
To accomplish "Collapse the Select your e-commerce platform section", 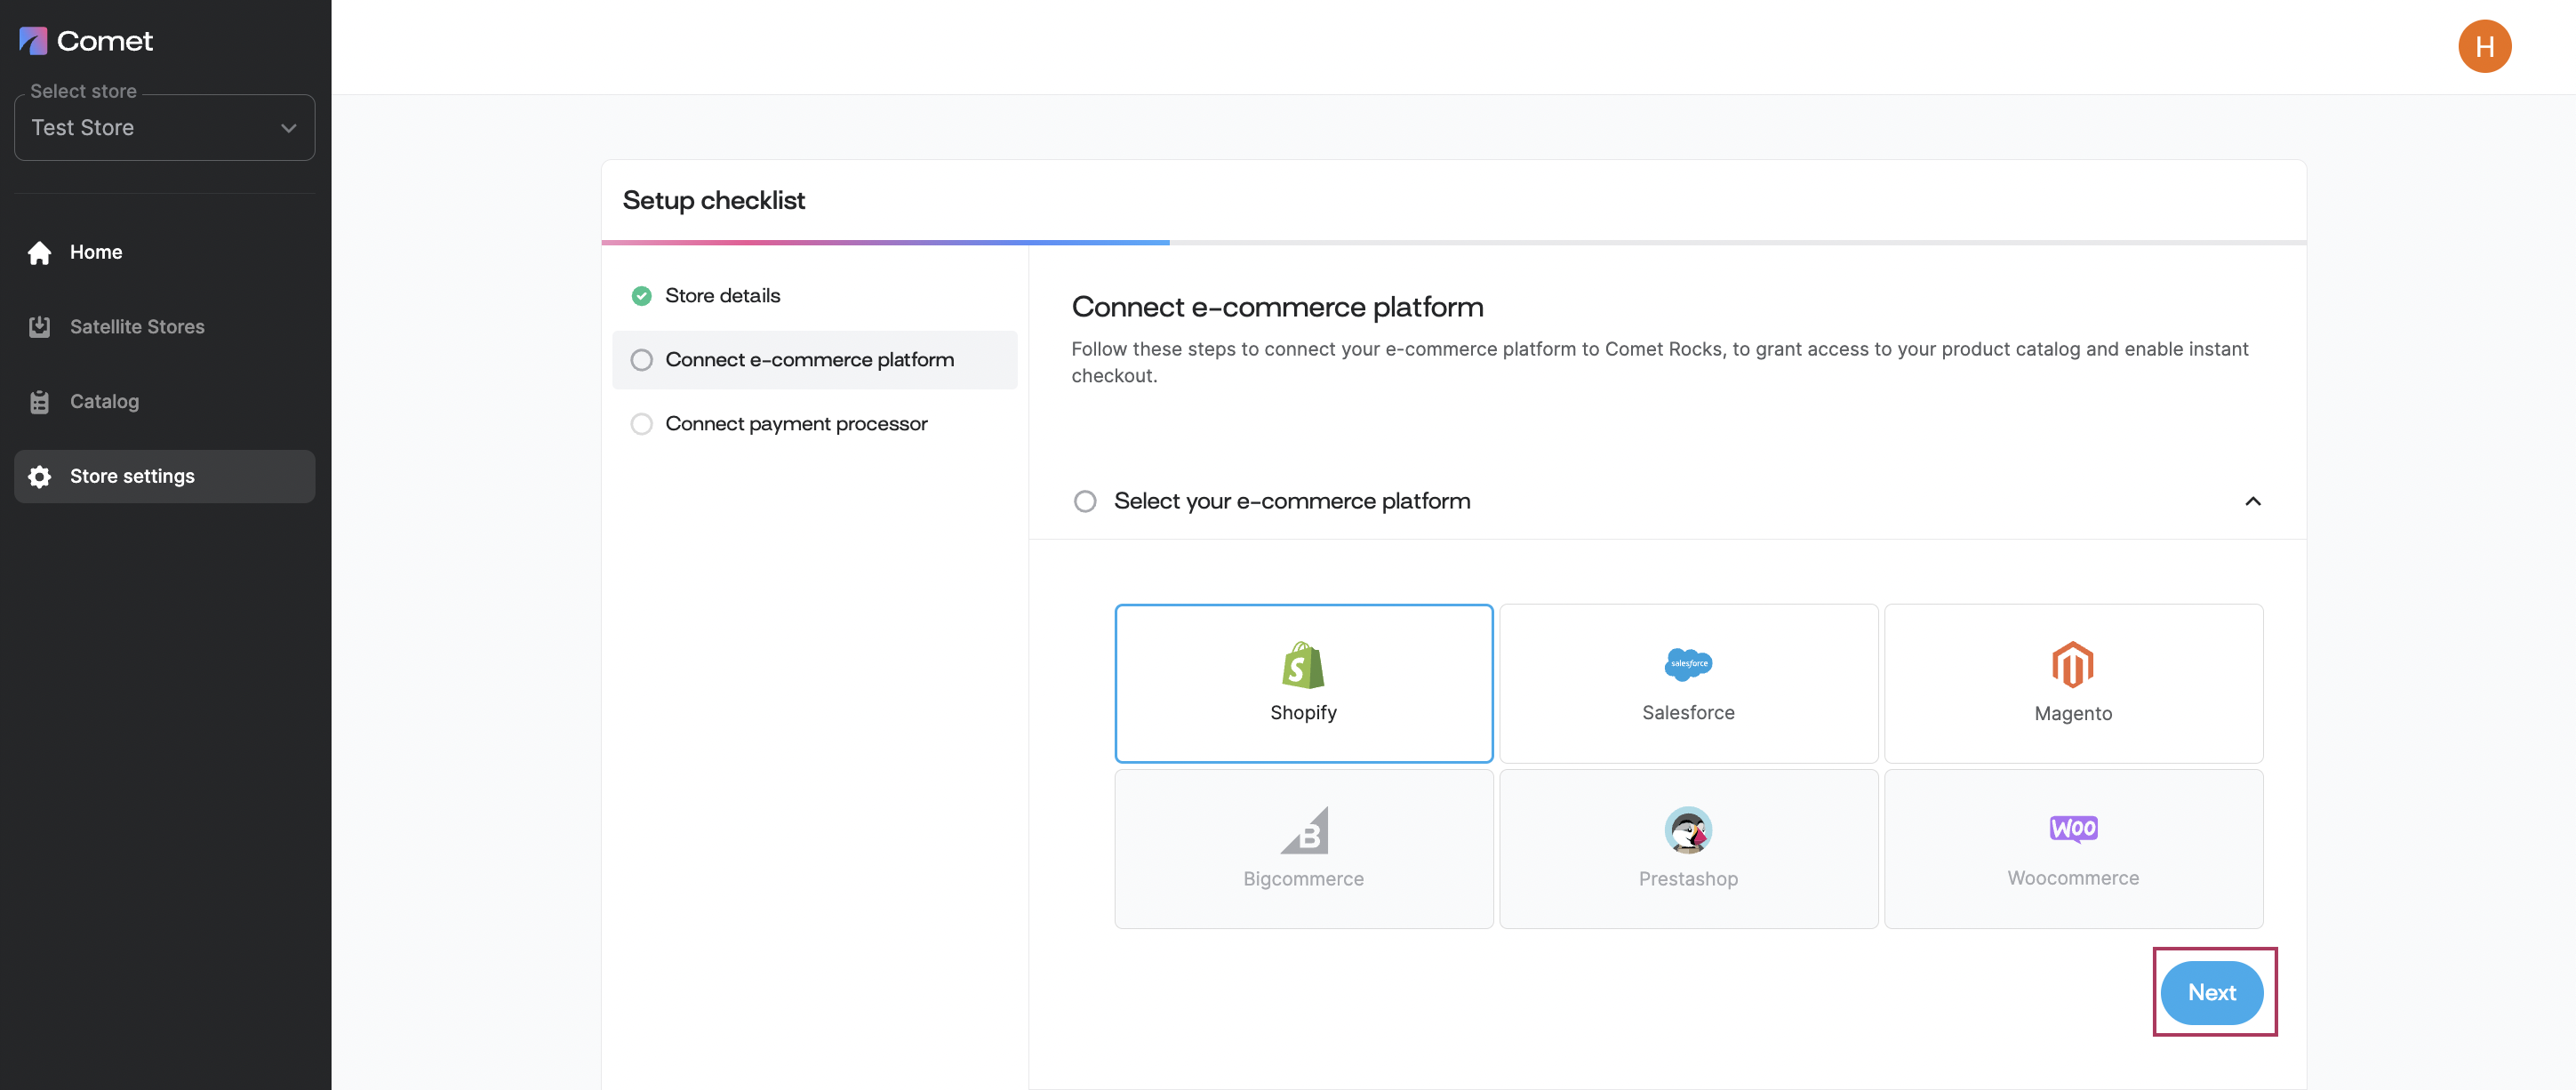I will [x=2252, y=501].
